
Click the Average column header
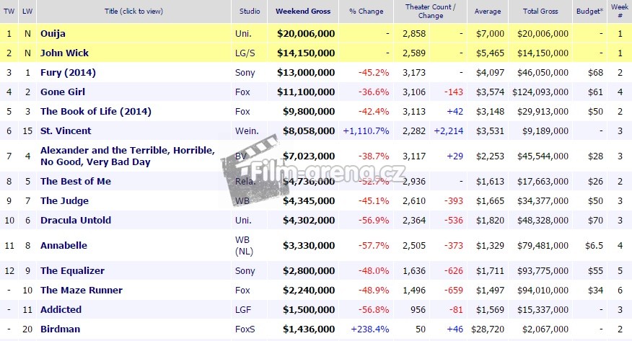pyautogui.click(x=487, y=12)
